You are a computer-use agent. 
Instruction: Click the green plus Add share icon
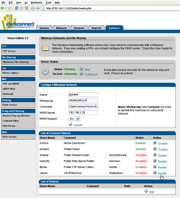point(146,191)
